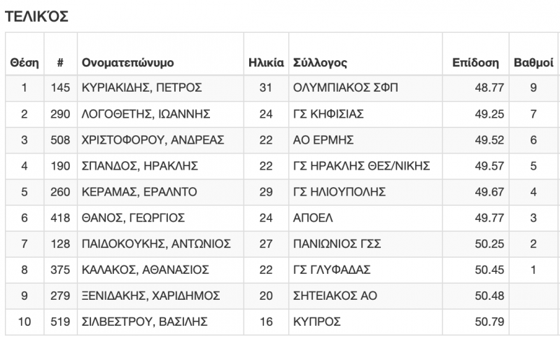
Task: Click the Ηλικία column header
Action: click(x=266, y=62)
